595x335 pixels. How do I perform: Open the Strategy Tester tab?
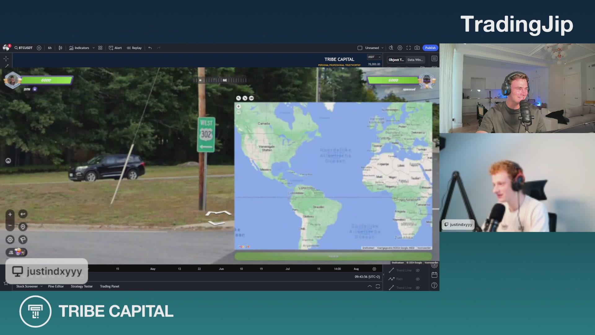(x=82, y=286)
